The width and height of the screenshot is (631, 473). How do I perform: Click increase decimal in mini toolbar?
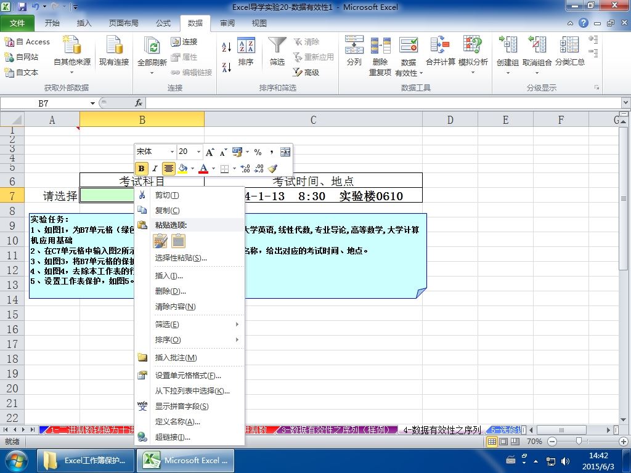coord(245,168)
